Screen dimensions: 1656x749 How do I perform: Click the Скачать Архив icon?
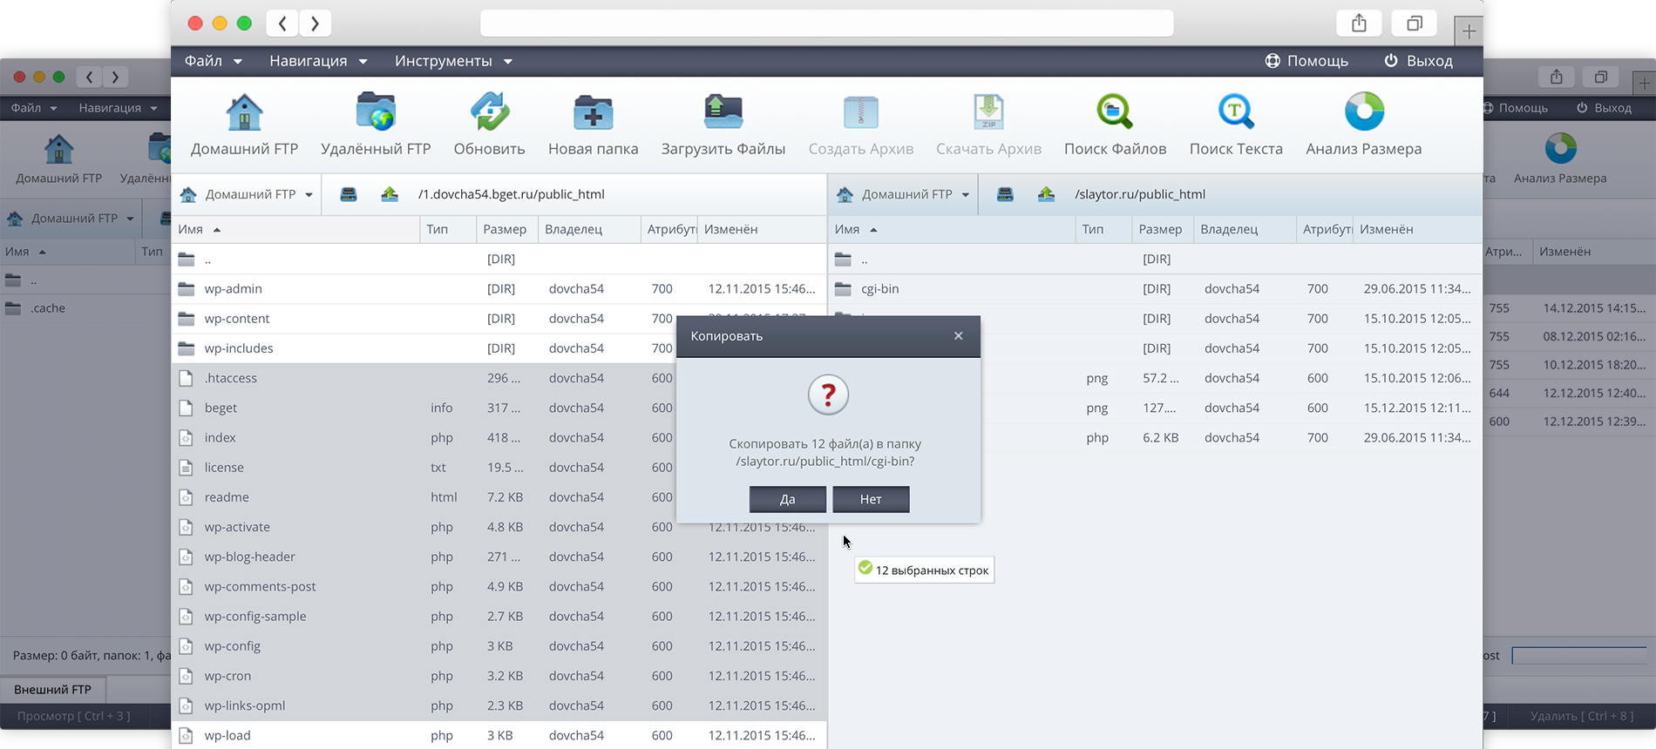pyautogui.click(x=988, y=112)
